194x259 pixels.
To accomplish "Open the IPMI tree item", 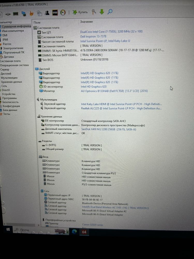I will [x=5, y=40].
